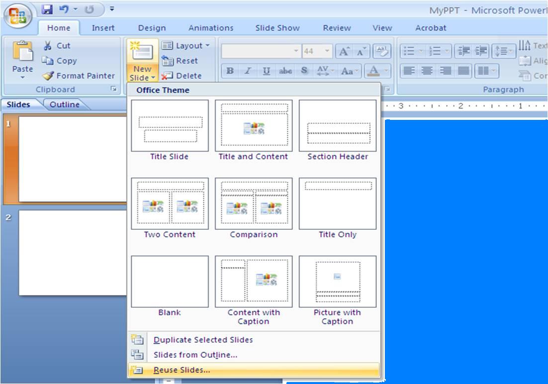Click the Office button orb

[x=17, y=15]
